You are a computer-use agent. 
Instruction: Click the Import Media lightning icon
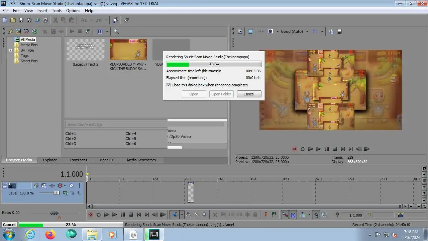[10, 31]
